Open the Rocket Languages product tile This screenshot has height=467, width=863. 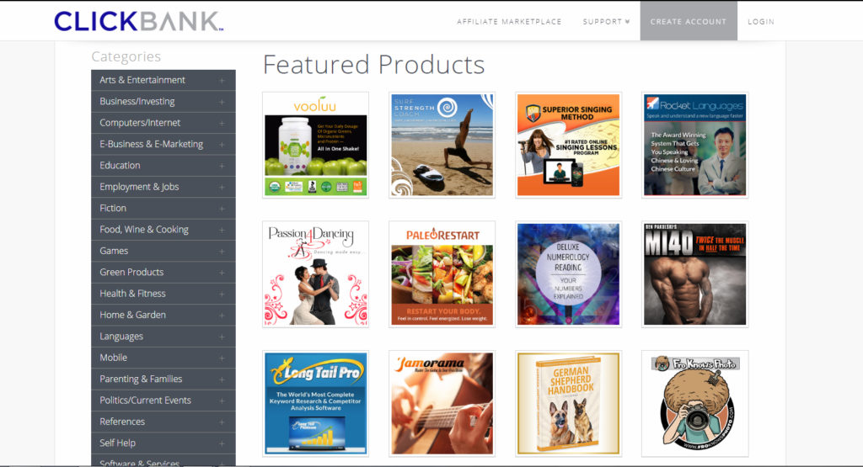694,145
